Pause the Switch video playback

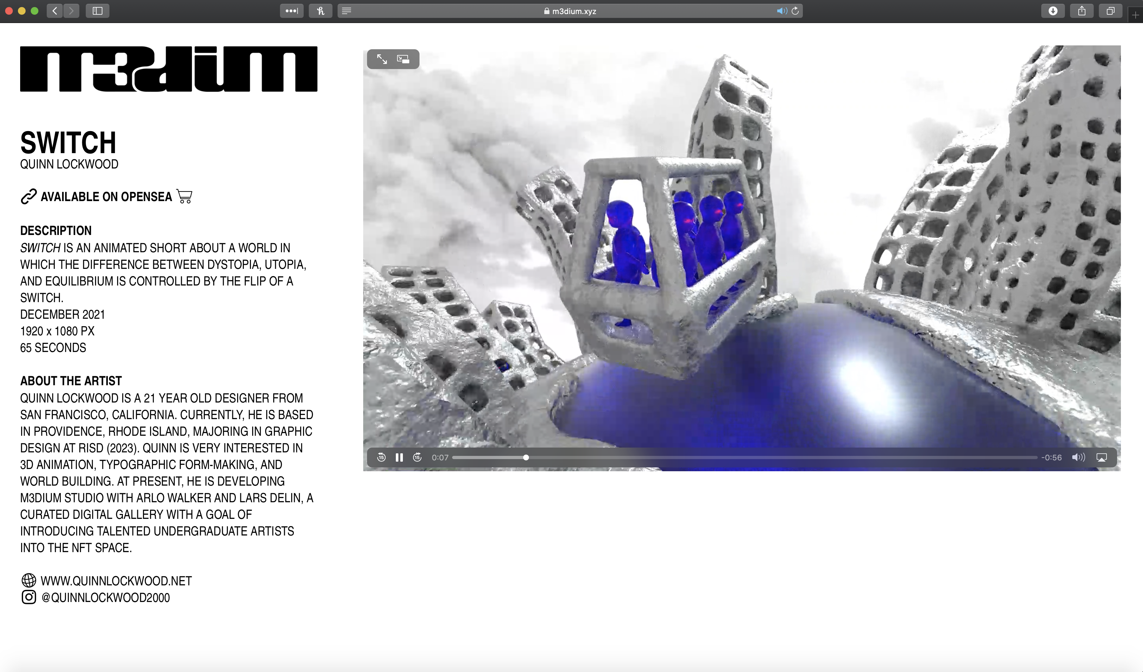click(399, 457)
